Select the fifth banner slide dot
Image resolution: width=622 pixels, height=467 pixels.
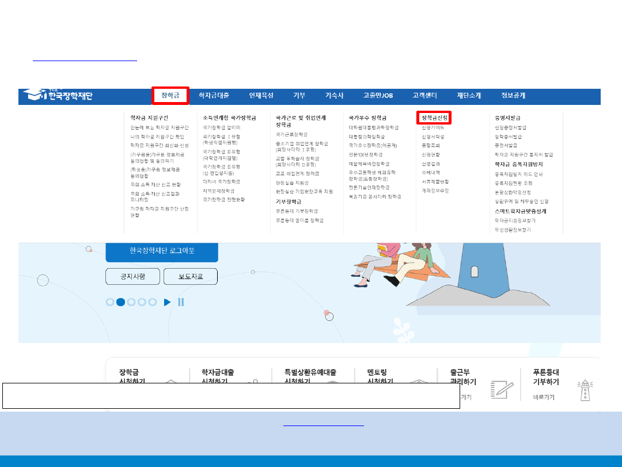pyautogui.click(x=153, y=302)
